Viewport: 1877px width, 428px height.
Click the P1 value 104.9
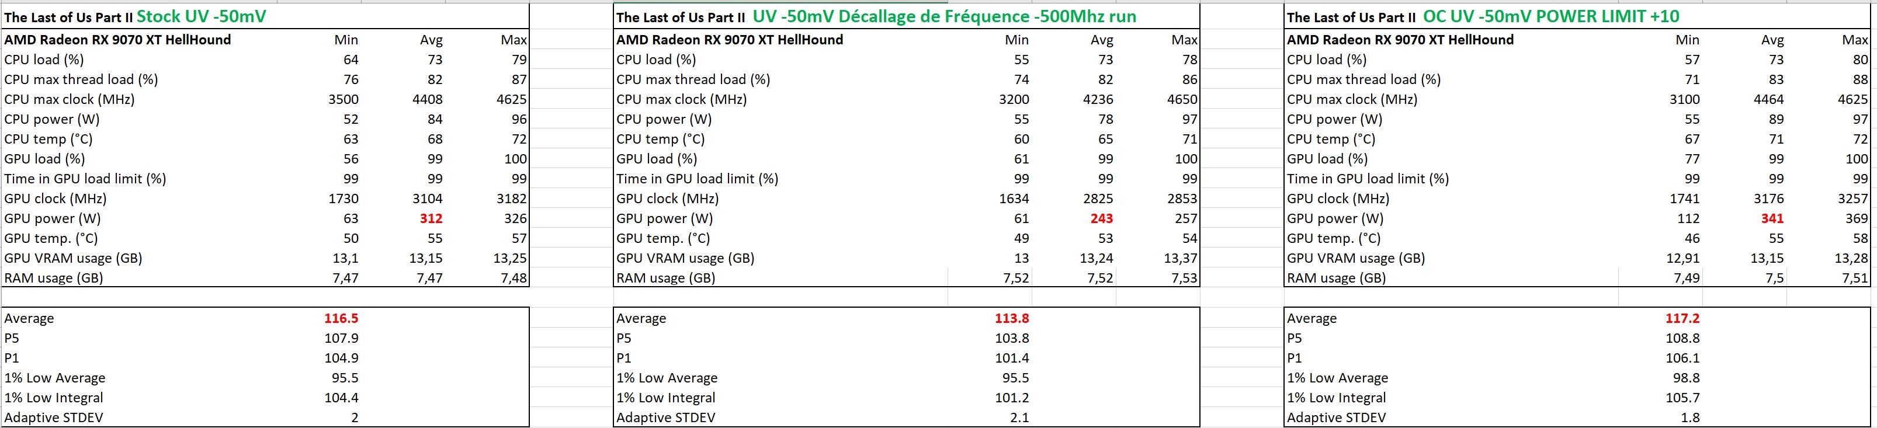point(341,358)
